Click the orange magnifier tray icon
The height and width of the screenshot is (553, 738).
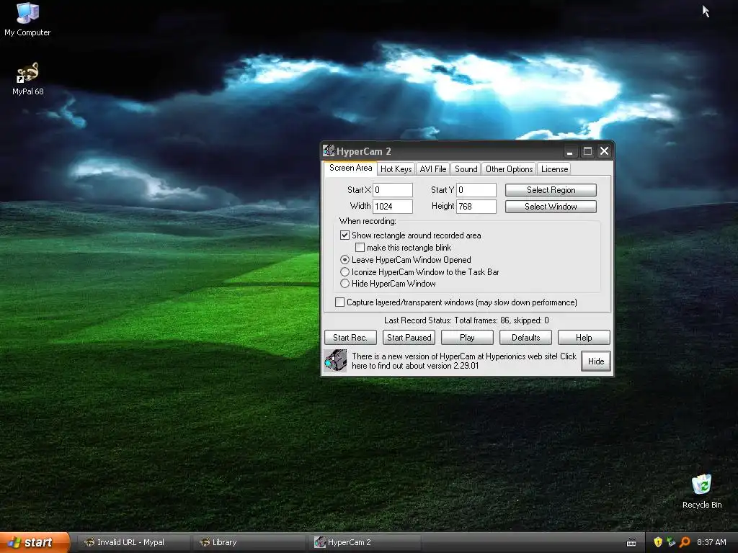pyautogui.click(x=685, y=542)
